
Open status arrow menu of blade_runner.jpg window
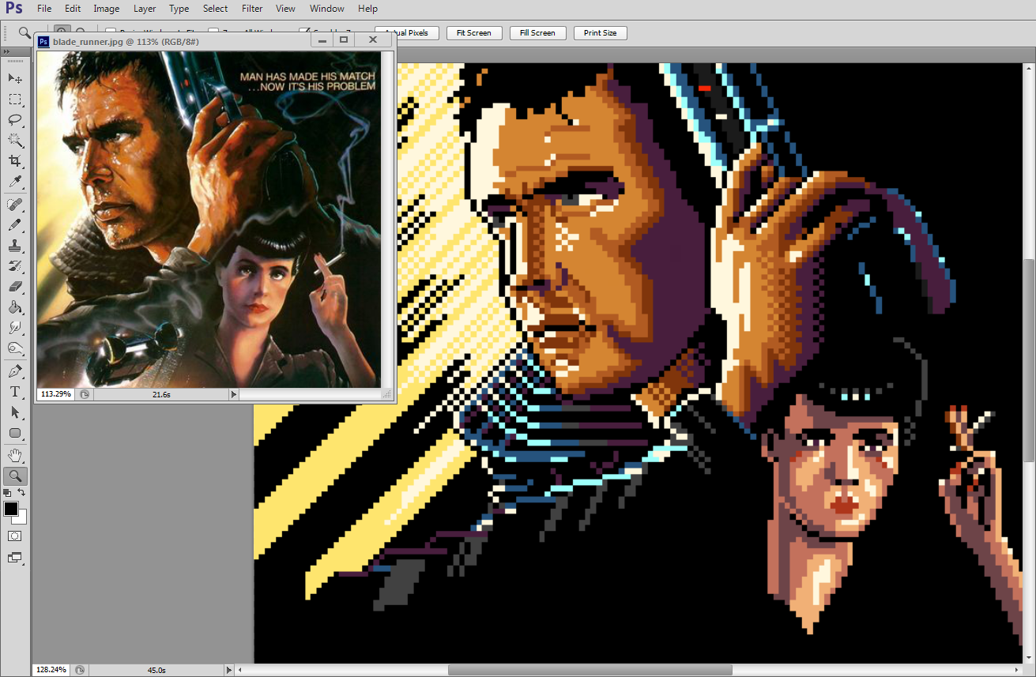point(233,394)
